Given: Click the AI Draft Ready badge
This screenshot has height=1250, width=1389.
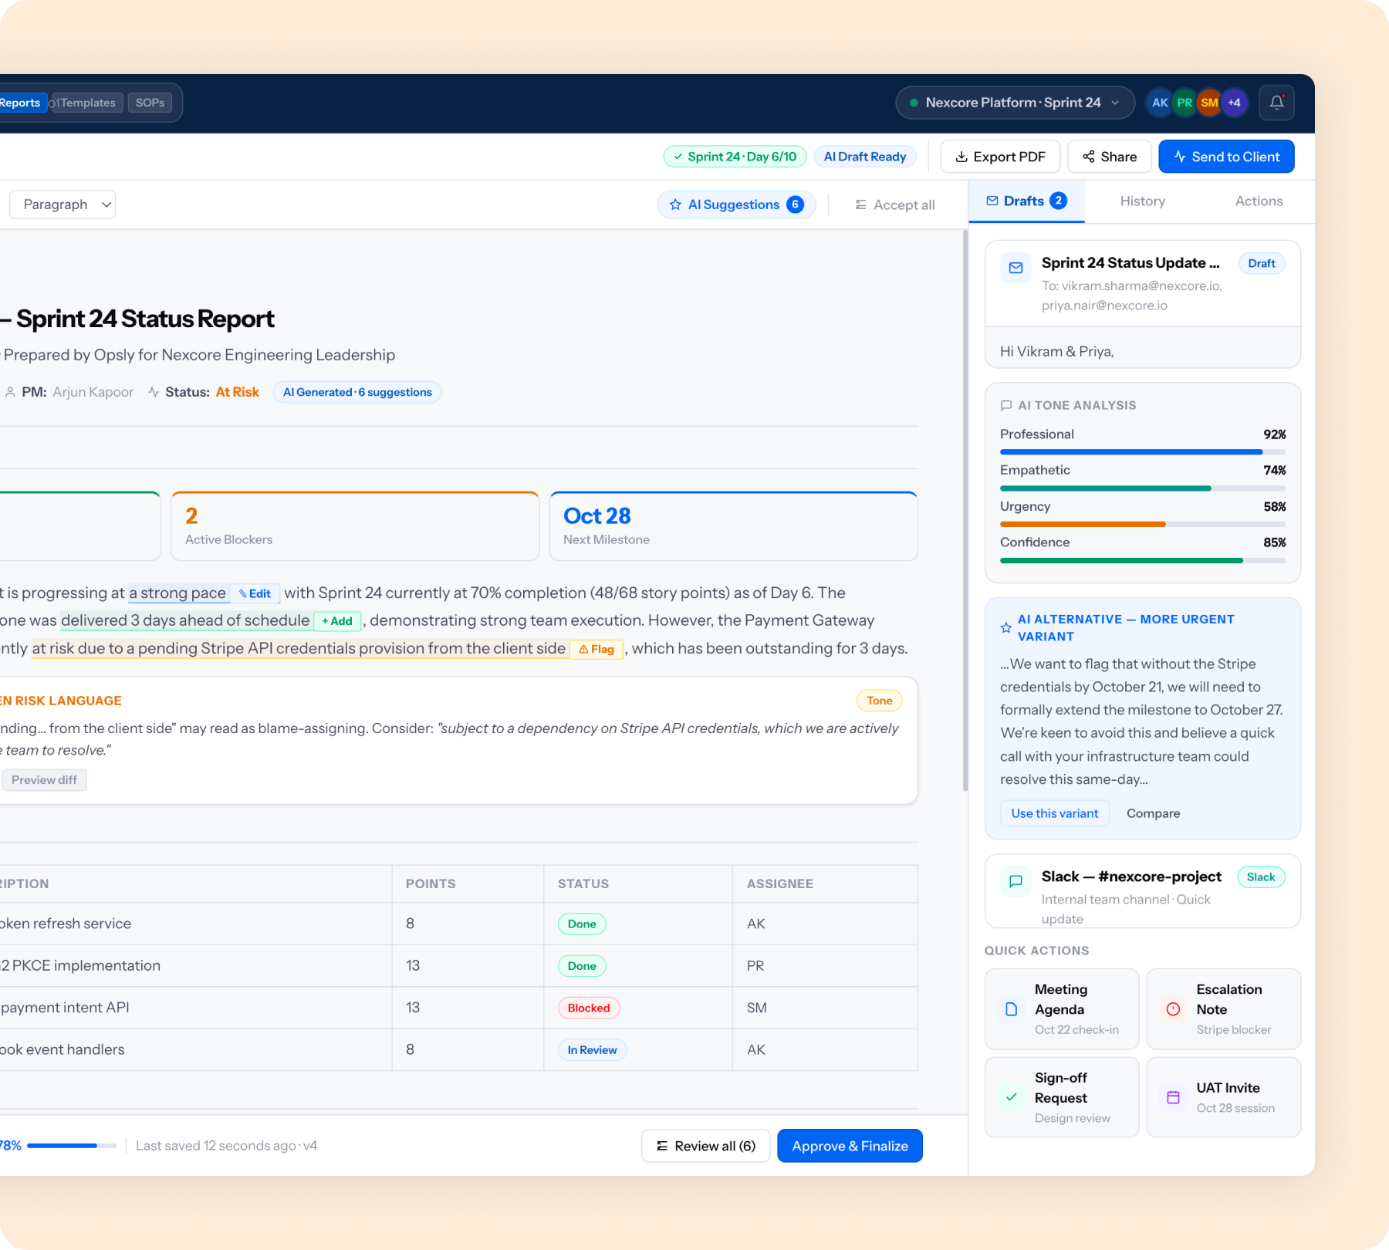Looking at the screenshot, I should (865, 157).
